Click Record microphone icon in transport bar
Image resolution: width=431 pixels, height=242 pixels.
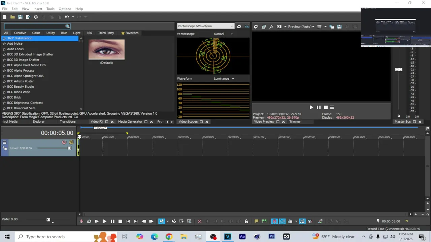81,221
